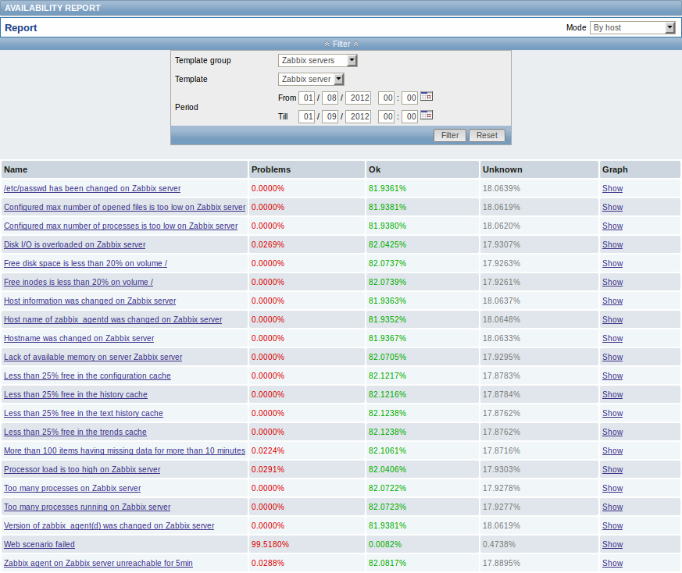Open Configured max number of opened files trigger
This screenshot has width=682, height=573.
(125, 207)
